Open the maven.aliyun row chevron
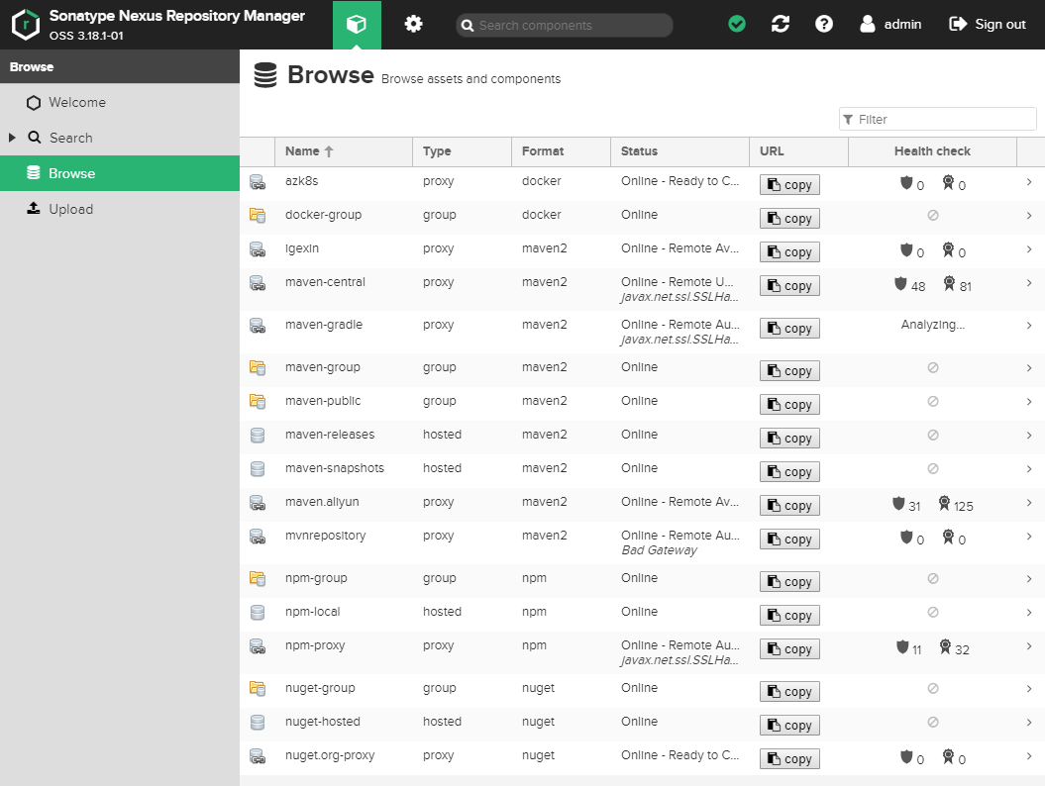Screen dimensions: 1045x786 click(1030, 503)
